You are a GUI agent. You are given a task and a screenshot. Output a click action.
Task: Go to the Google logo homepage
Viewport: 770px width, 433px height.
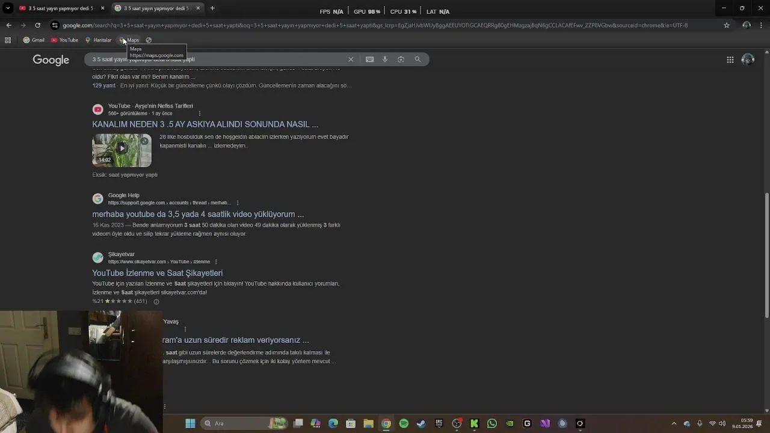click(51, 60)
